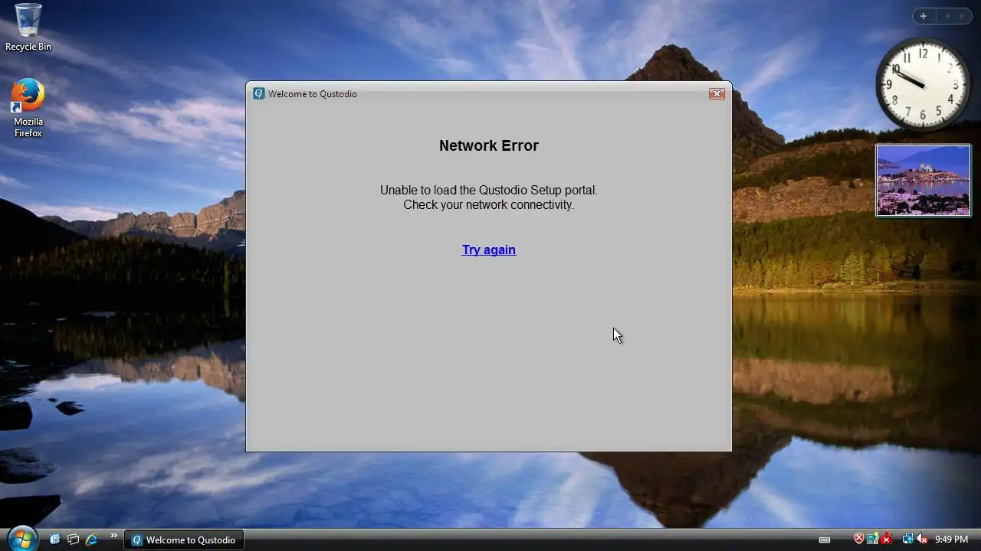The image size is (981, 551).
Task: Select the Mozilla Firefox desktop shortcut
Action: point(28,108)
